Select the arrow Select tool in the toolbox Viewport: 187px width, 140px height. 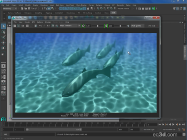click(x=3, y=26)
